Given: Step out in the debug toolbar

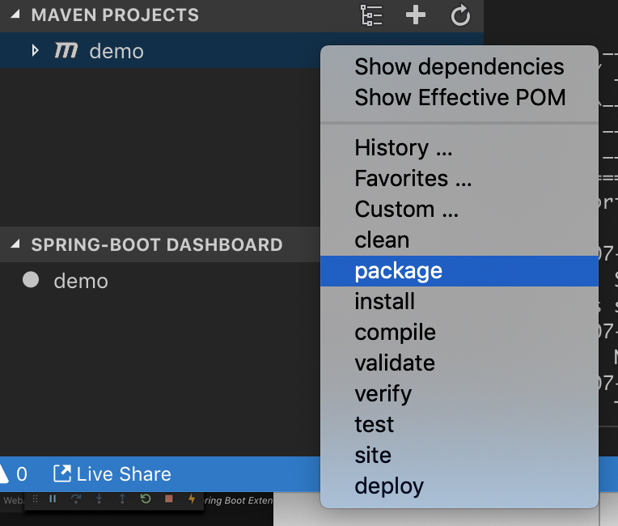Looking at the screenshot, I should click(122, 499).
